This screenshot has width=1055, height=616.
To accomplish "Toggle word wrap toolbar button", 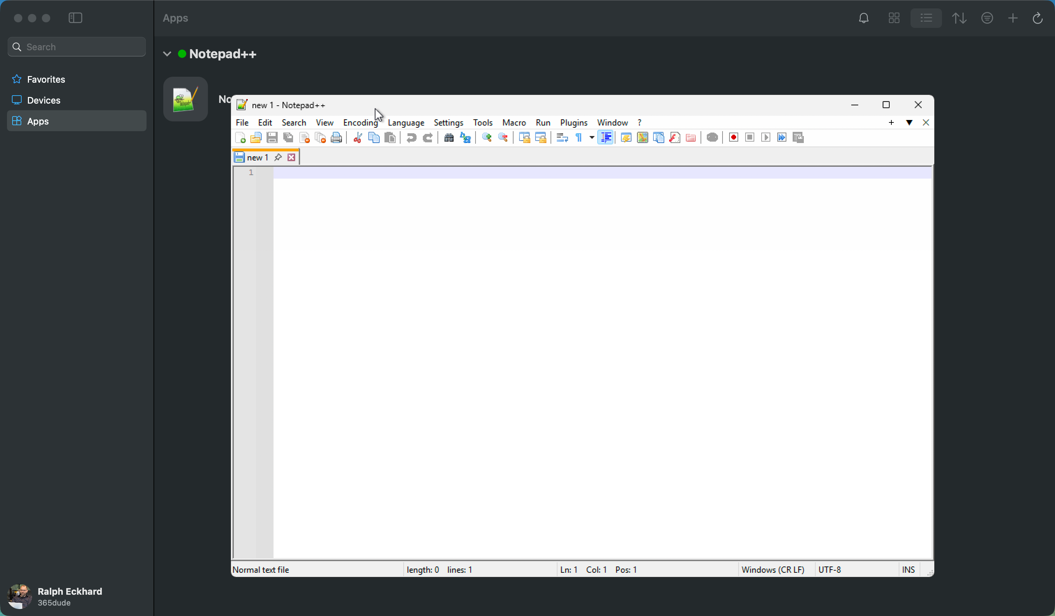I will click(562, 138).
